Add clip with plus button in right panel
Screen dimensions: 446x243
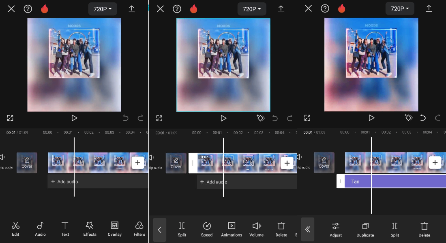[435, 162]
